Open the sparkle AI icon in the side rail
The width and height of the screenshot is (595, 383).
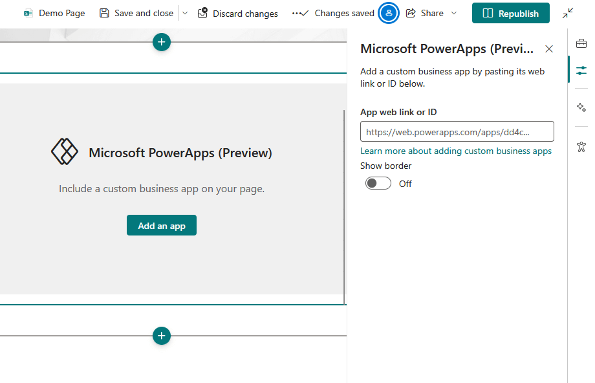click(x=581, y=107)
